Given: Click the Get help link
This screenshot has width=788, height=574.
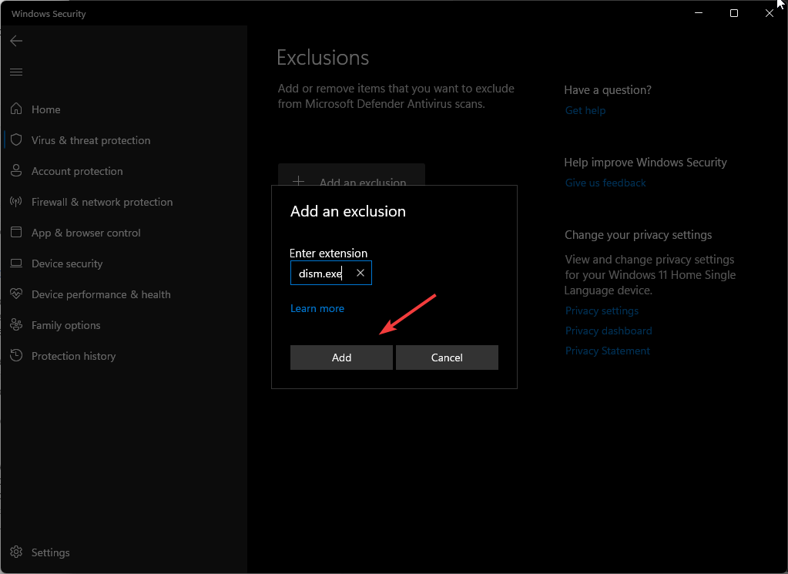Looking at the screenshot, I should [x=585, y=111].
